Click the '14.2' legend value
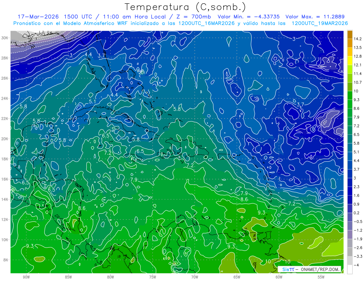364x281 pixels. point(357,39)
